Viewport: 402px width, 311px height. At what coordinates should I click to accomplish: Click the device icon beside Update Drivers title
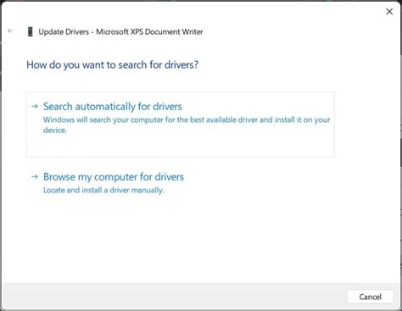[x=30, y=31]
